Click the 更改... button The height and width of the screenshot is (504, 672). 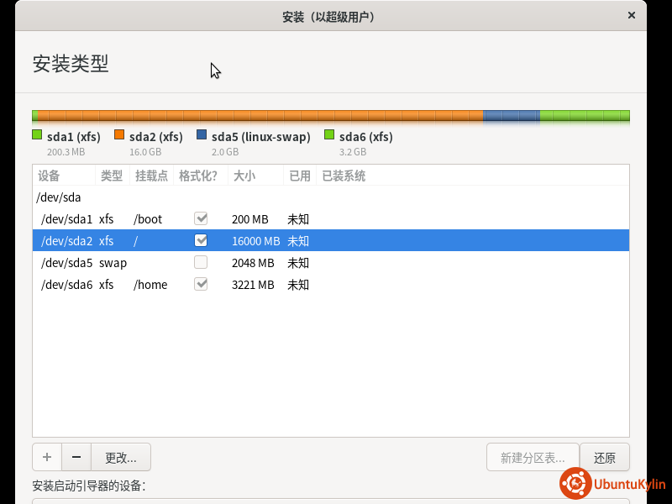point(120,457)
